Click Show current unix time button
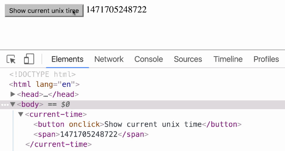Screen dimensions: 285x151 [x=44, y=11]
